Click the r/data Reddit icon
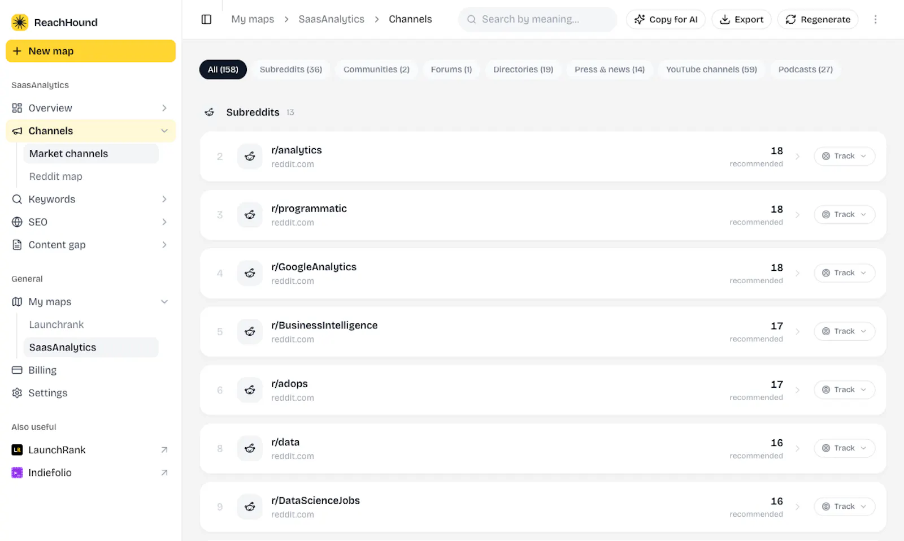The image size is (904, 541). (x=250, y=448)
